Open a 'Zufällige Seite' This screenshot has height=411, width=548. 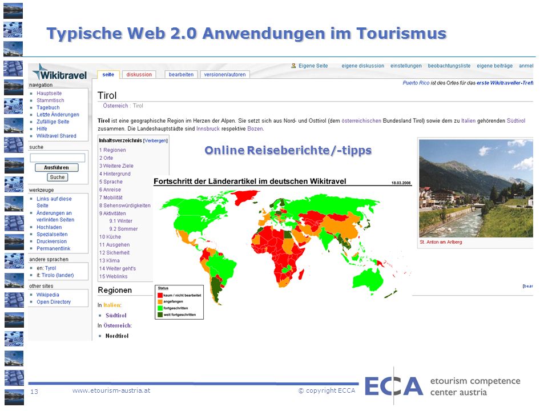click(x=53, y=122)
